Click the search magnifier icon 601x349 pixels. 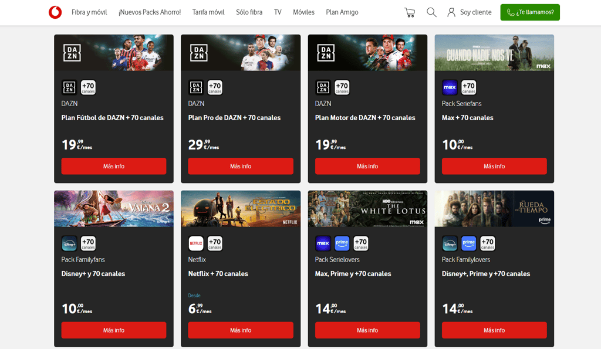[431, 12]
